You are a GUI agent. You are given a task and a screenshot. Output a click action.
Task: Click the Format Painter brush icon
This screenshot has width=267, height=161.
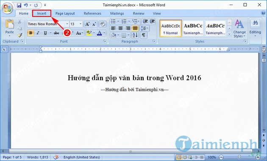20,35
